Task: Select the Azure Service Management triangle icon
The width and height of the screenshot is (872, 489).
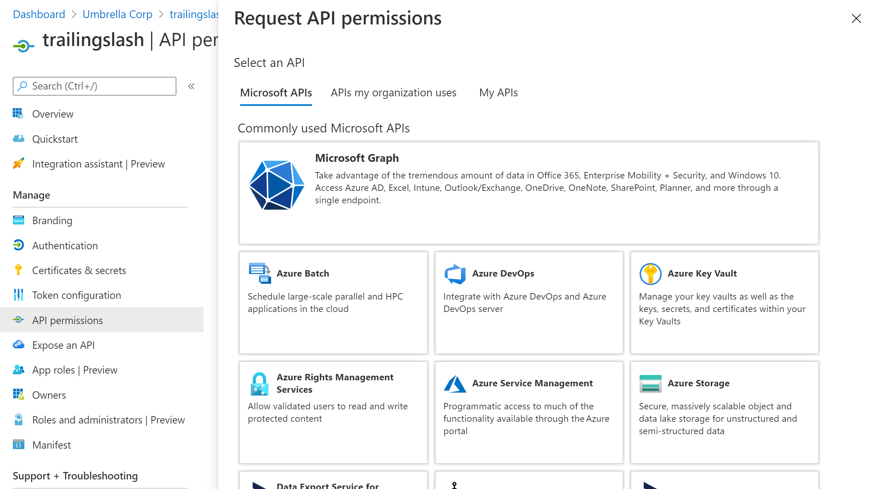Action: pos(455,383)
